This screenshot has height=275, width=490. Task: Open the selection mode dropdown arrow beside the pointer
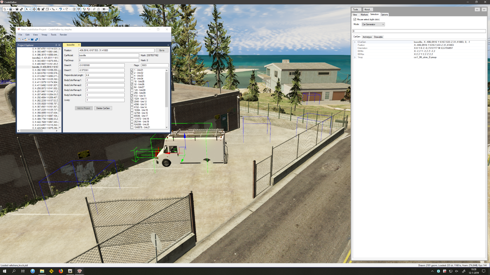point(30,9)
